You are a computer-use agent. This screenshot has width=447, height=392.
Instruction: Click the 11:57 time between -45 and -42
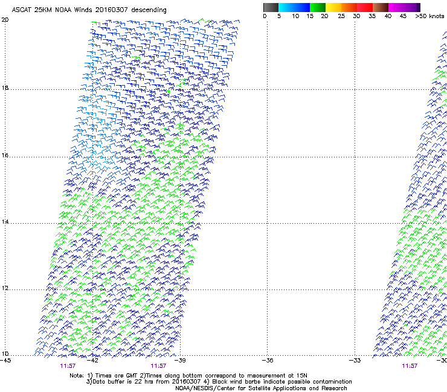68,366
